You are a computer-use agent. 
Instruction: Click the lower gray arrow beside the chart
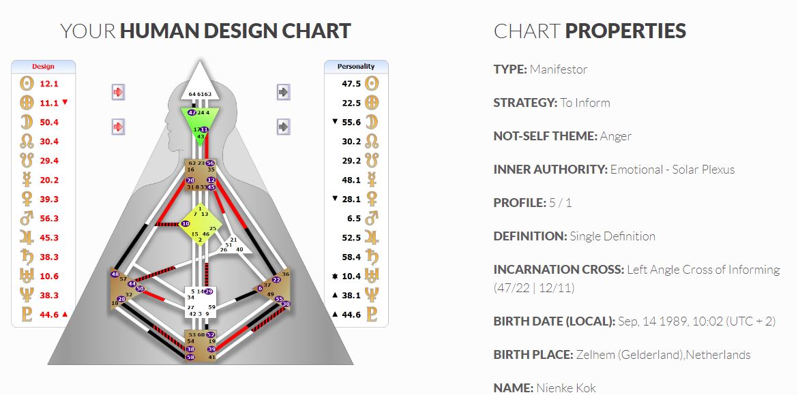pyautogui.click(x=284, y=127)
